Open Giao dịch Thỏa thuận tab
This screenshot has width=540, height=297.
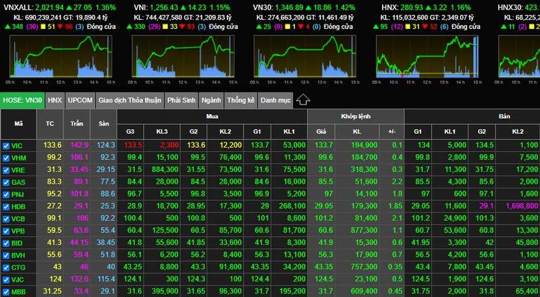[x=130, y=100]
